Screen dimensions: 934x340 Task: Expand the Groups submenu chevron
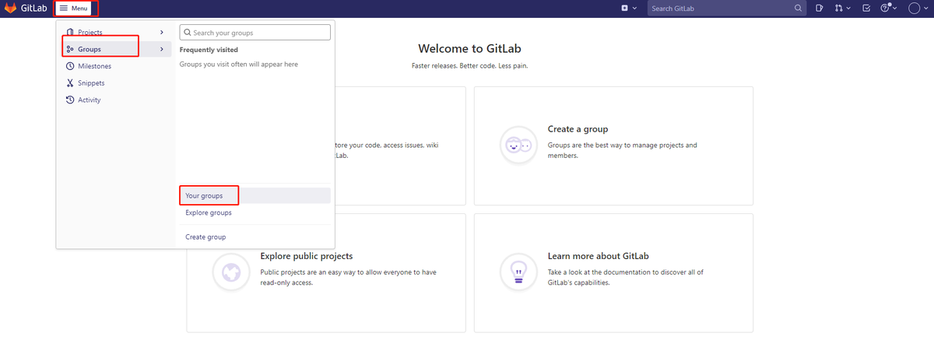[162, 49]
